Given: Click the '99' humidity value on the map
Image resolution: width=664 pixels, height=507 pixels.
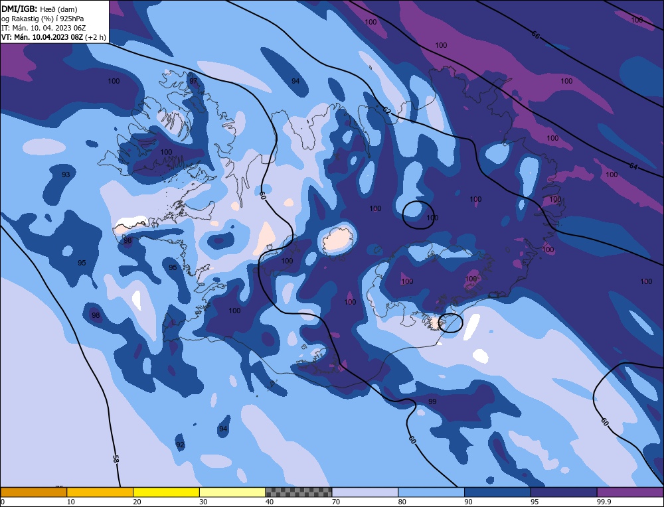Looking at the screenshot, I should coord(432,401).
